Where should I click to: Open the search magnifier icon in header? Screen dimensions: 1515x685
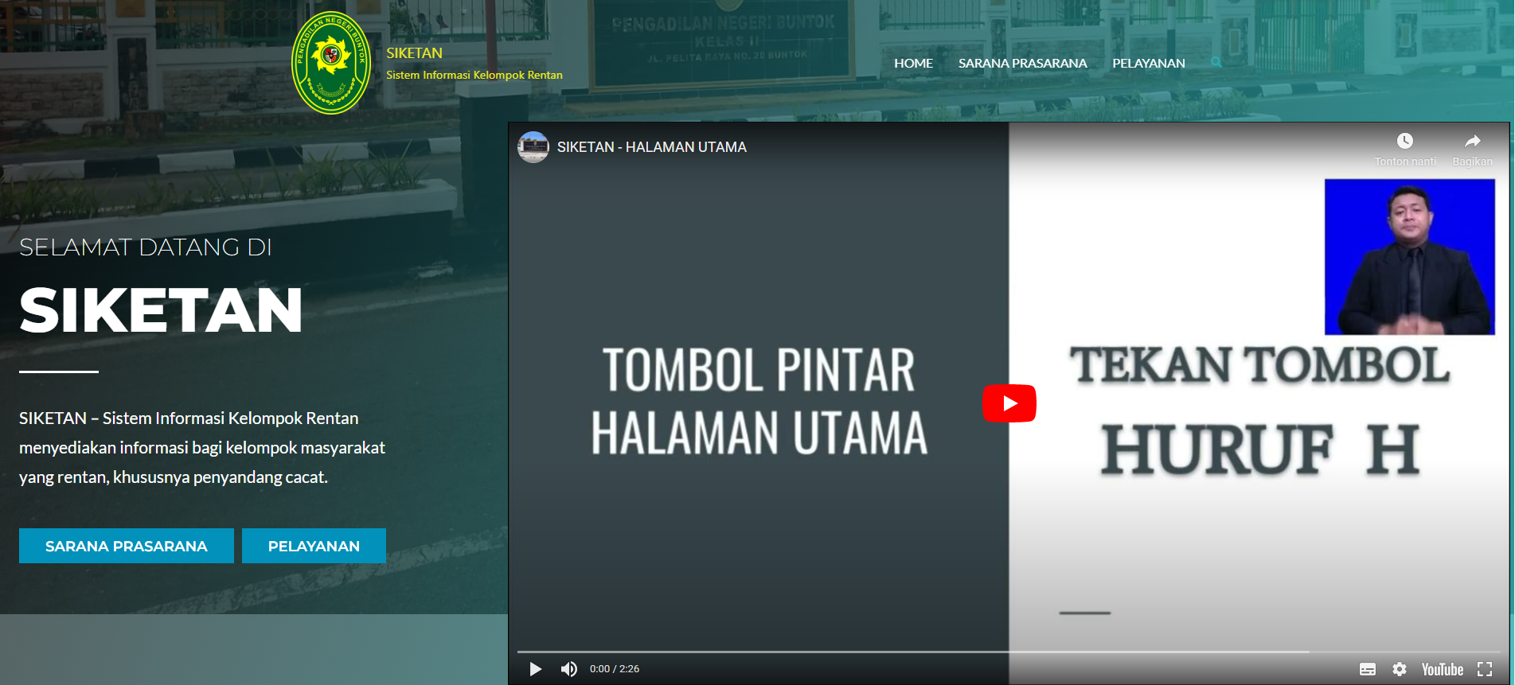coord(1216,62)
